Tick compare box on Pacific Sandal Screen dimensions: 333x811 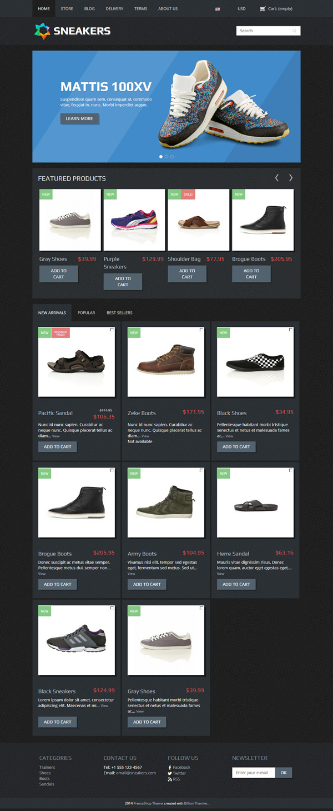click(x=112, y=330)
